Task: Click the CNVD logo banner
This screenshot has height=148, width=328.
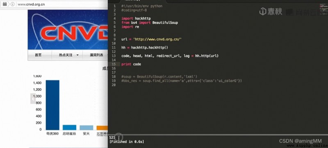Action: point(68,29)
